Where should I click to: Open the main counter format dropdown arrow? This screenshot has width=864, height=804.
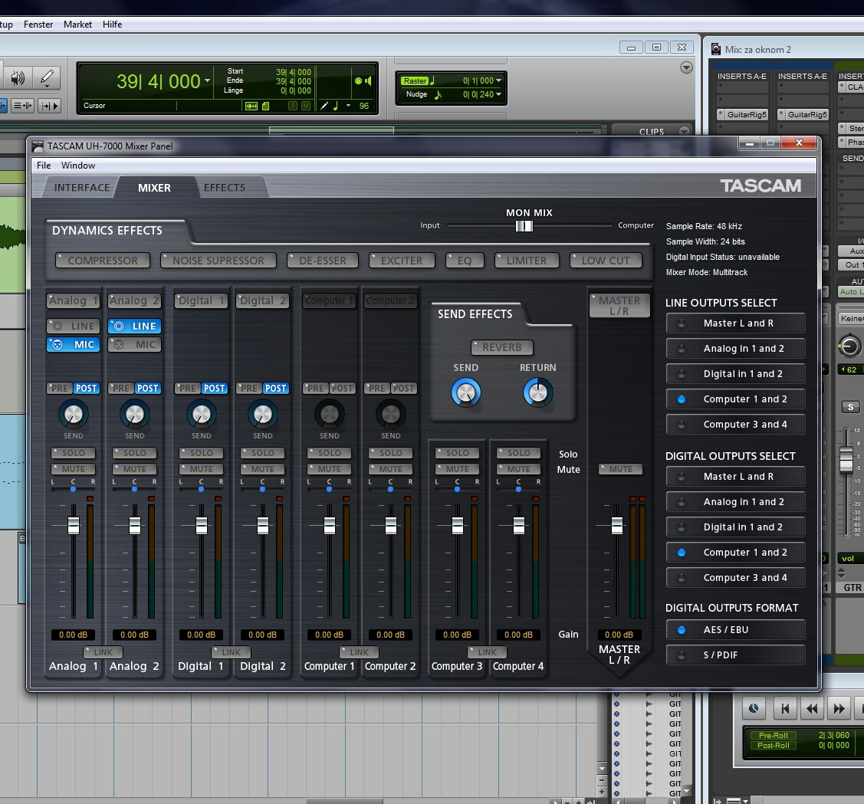(x=207, y=80)
